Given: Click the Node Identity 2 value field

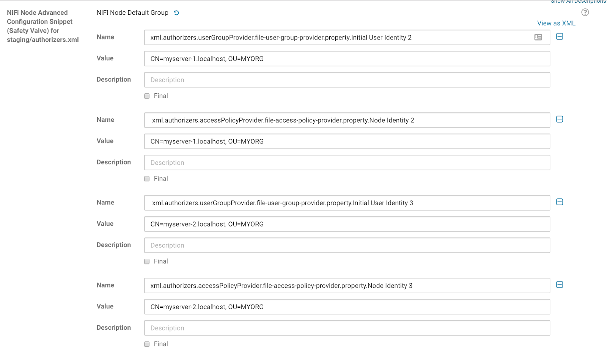Looking at the screenshot, I should pos(347,141).
